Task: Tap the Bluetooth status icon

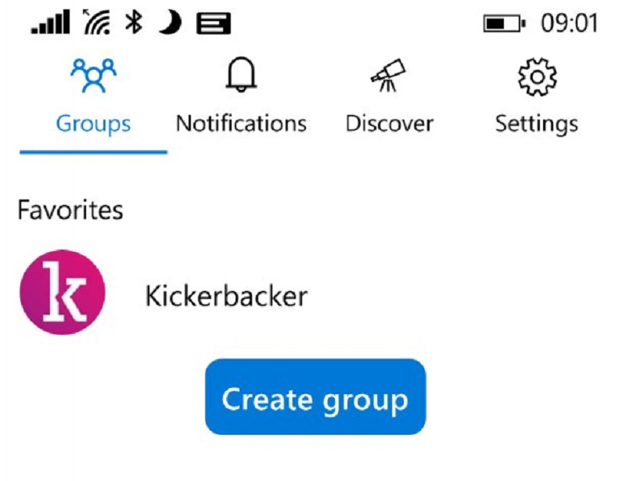Action: pos(134,23)
